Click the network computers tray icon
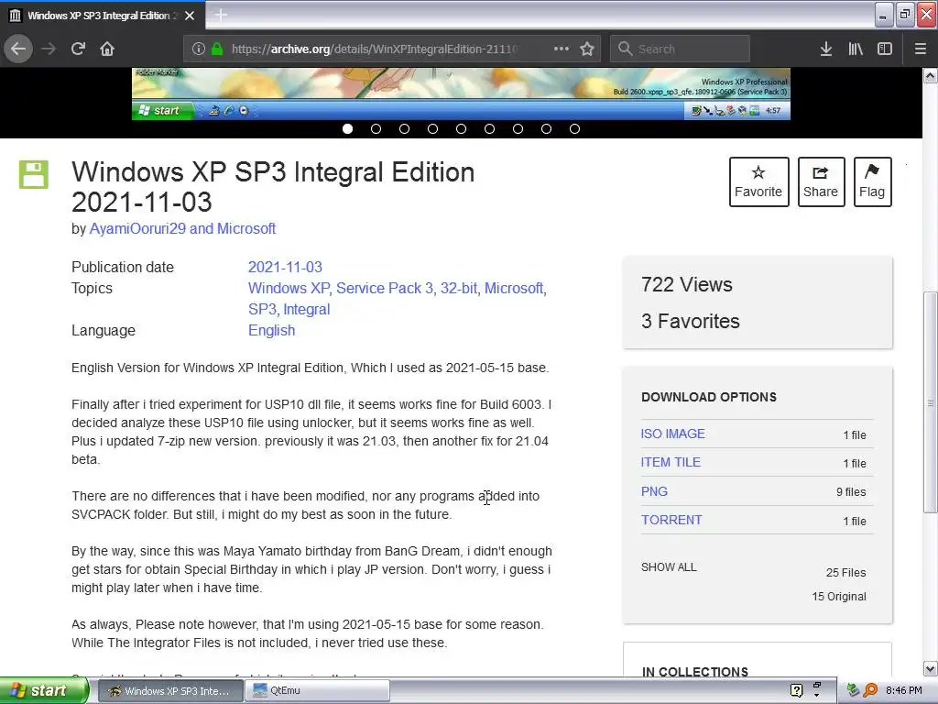This screenshot has width=938, height=704. (x=854, y=690)
